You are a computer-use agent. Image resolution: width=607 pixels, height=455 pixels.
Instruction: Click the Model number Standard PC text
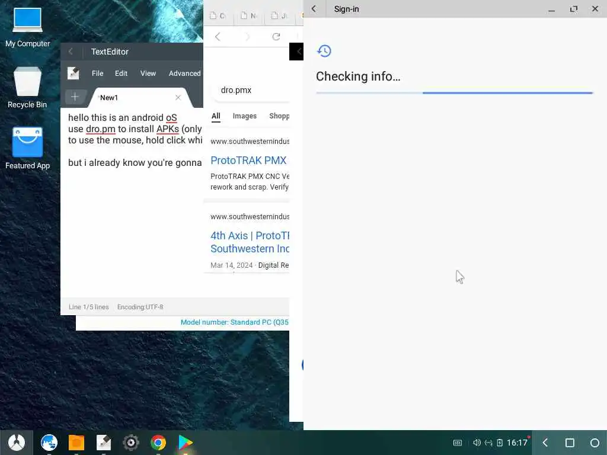pyautogui.click(x=235, y=322)
